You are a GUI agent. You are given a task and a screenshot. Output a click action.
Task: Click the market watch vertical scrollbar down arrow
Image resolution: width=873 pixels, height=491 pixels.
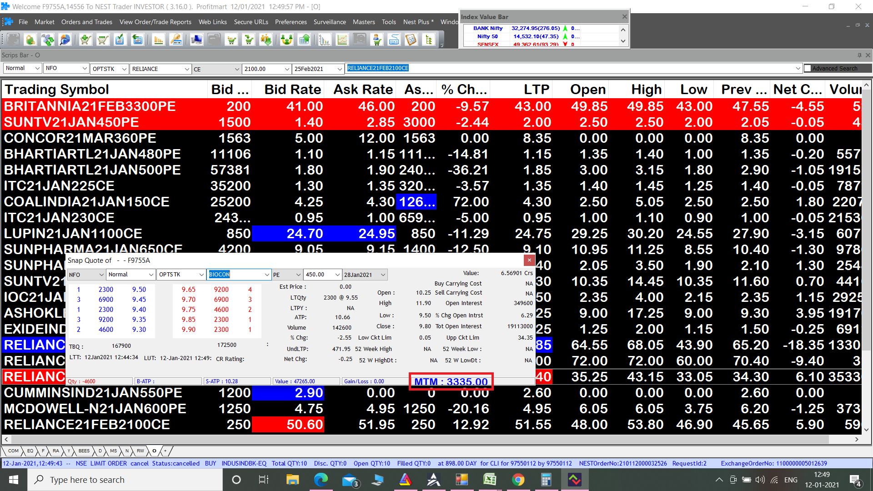pos(867,429)
